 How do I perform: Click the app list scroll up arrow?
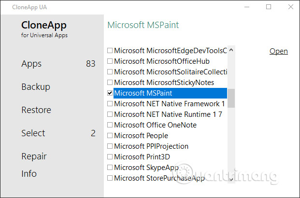231,50
